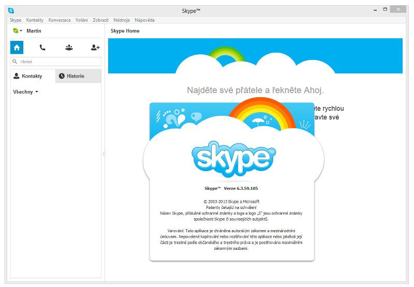Switch to the Kontakty tab
414x287 pixels.
[33, 76]
